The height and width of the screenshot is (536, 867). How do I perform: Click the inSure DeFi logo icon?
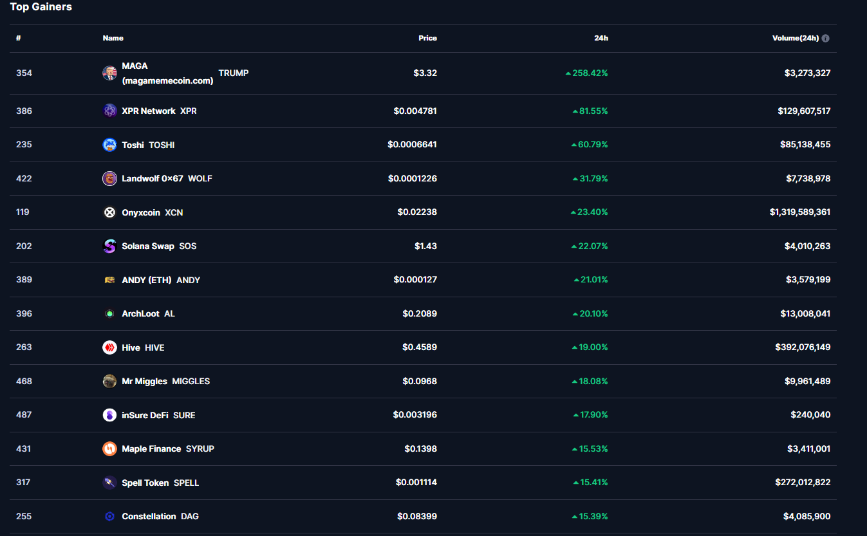[x=109, y=415]
